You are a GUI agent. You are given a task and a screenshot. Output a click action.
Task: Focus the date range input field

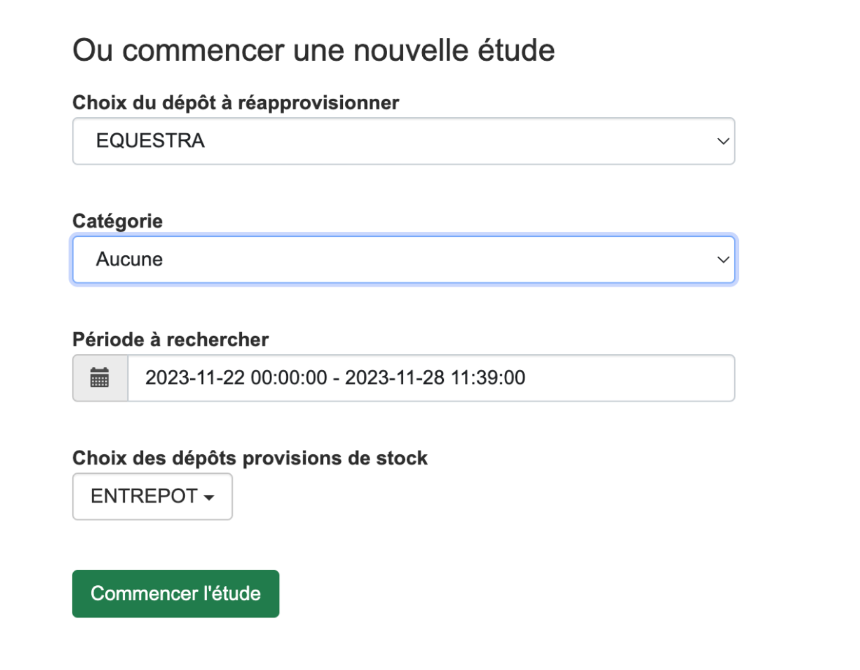click(x=431, y=378)
